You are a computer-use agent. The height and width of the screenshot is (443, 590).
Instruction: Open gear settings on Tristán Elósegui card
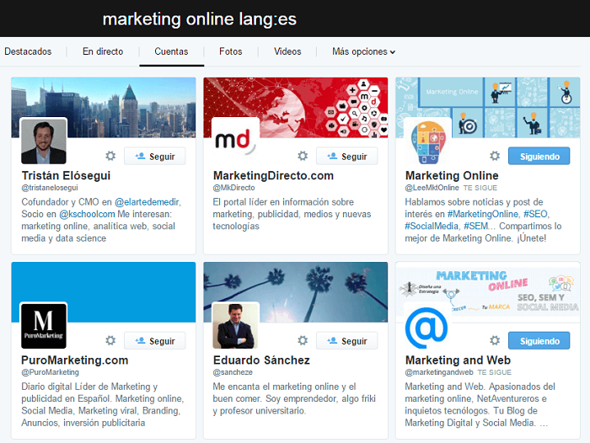coord(110,156)
